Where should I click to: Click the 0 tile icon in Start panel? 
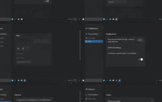(x=23, y=49)
